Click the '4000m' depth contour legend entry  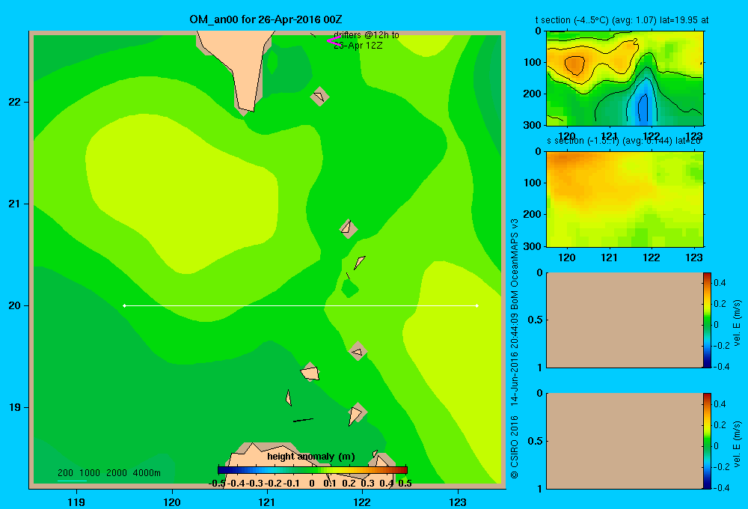pyautogui.click(x=147, y=473)
